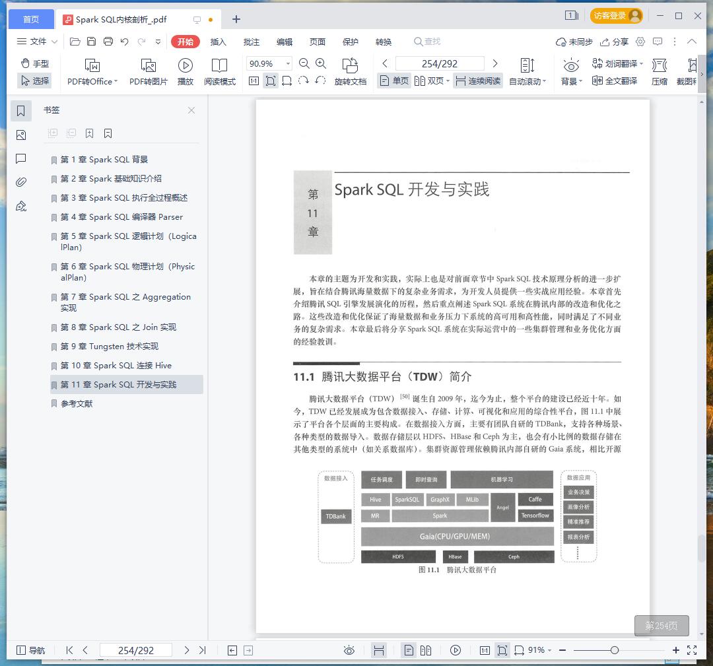Jump to bookmark 第 1 章 Spark SQL 背景

click(104, 160)
